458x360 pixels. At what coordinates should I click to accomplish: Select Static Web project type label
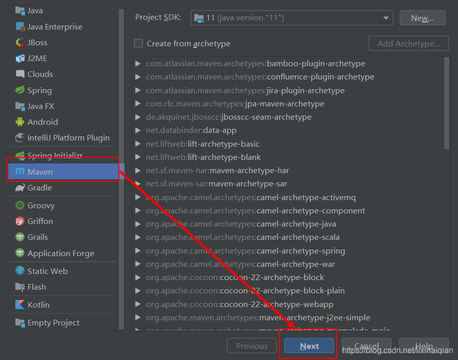pos(47,271)
